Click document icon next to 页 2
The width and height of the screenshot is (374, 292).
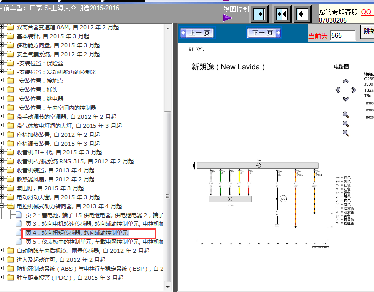point(19,215)
